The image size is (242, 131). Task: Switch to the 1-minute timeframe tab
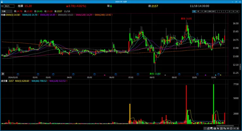(x=217, y=11)
